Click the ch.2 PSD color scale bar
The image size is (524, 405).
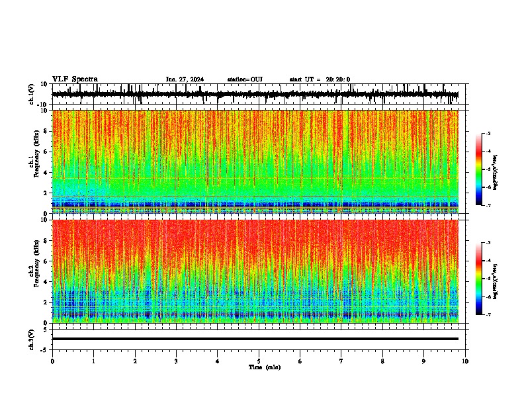point(478,279)
